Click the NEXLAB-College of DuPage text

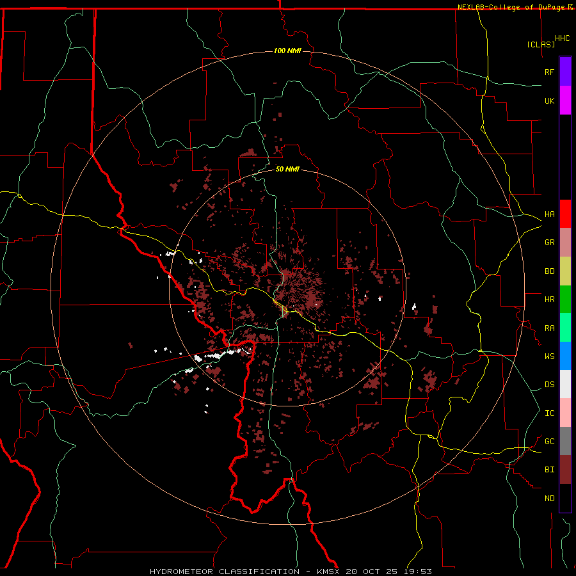point(511,7)
